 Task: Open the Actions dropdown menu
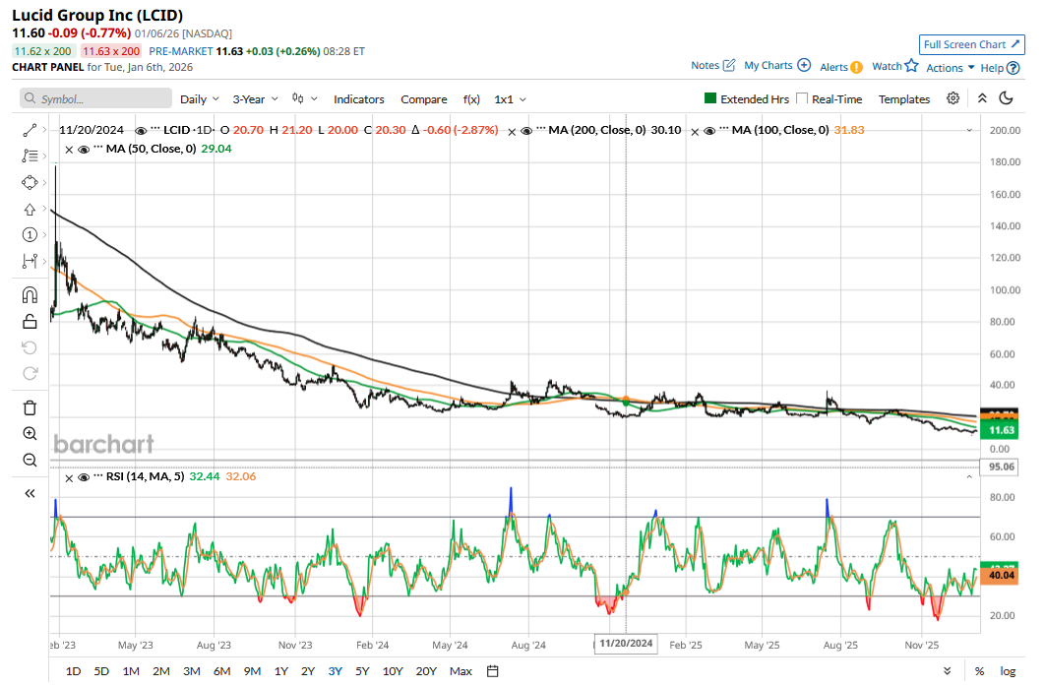pos(950,68)
